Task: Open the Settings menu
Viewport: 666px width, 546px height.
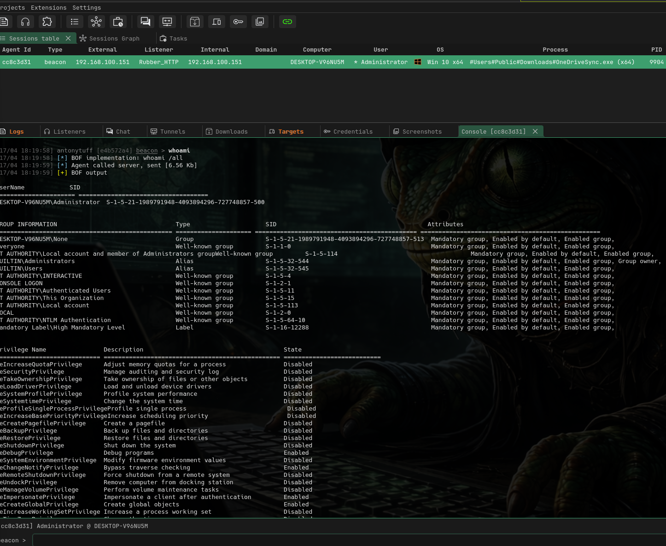Action: coord(87,7)
